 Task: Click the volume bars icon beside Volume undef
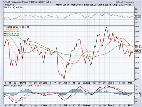(5, 36)
